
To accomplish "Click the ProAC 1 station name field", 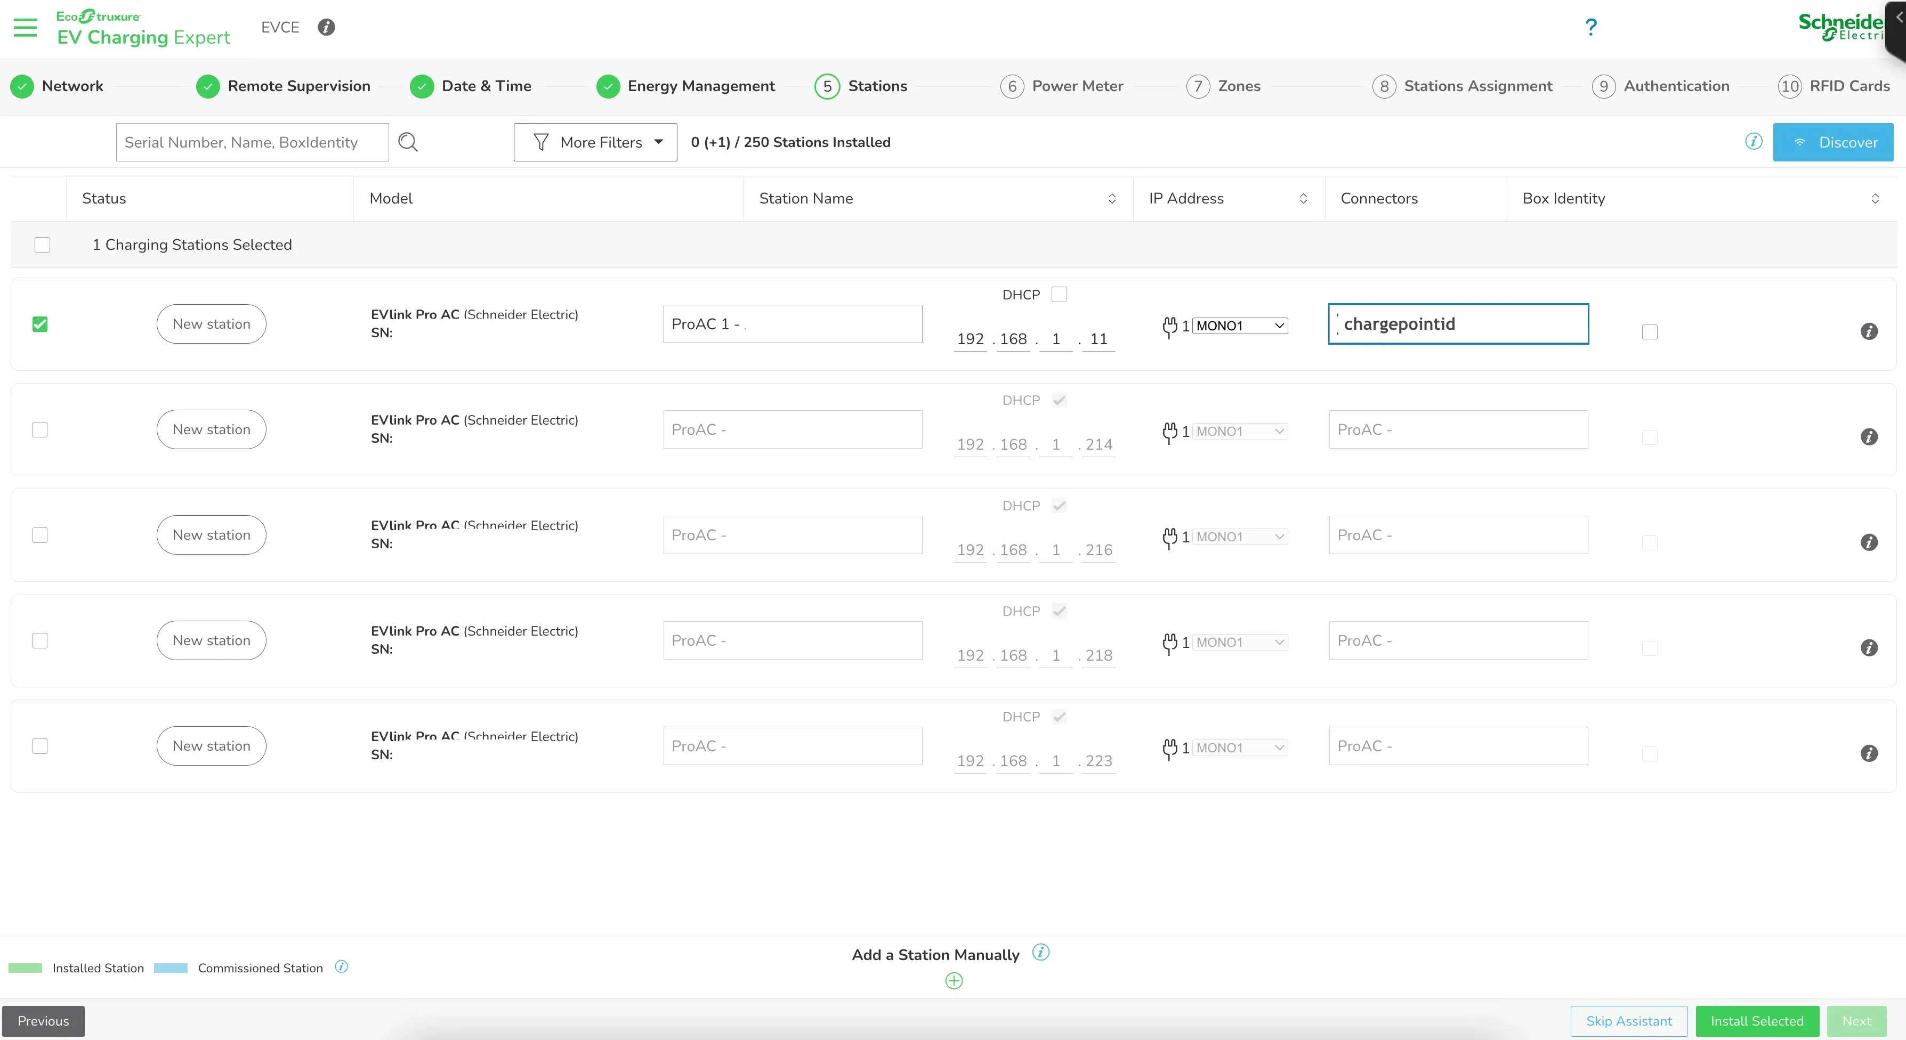I will point(793,324).
